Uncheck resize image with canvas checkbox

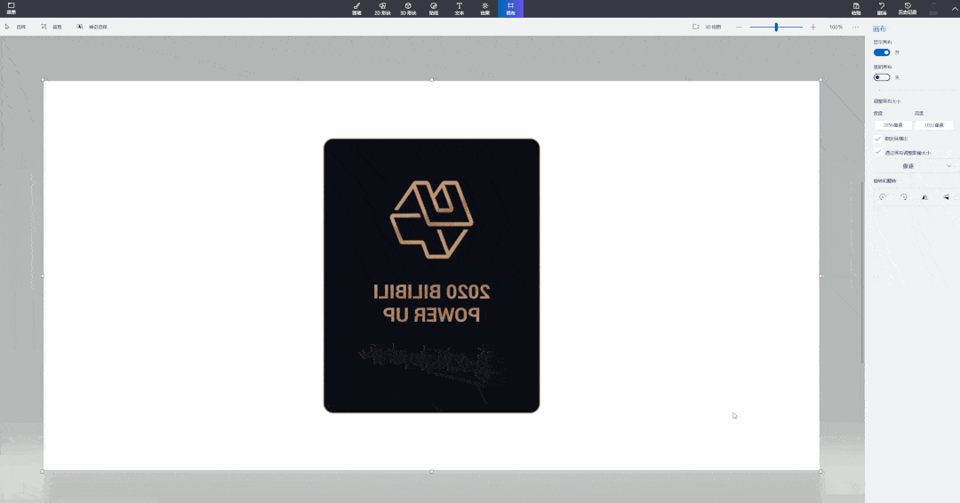tap(878, 152)
